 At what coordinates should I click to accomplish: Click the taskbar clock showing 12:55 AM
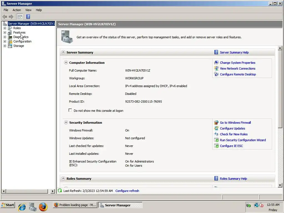pos(273,205)
